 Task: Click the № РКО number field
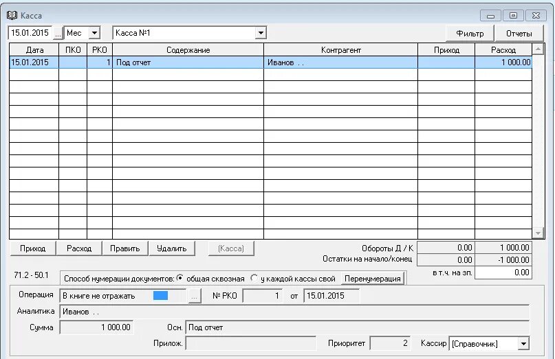[x=262, y=296]
